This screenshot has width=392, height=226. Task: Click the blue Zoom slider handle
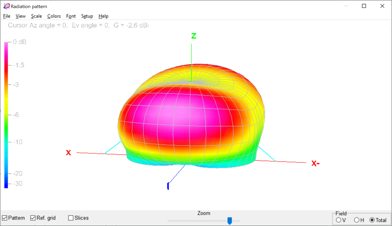point(230,220)
